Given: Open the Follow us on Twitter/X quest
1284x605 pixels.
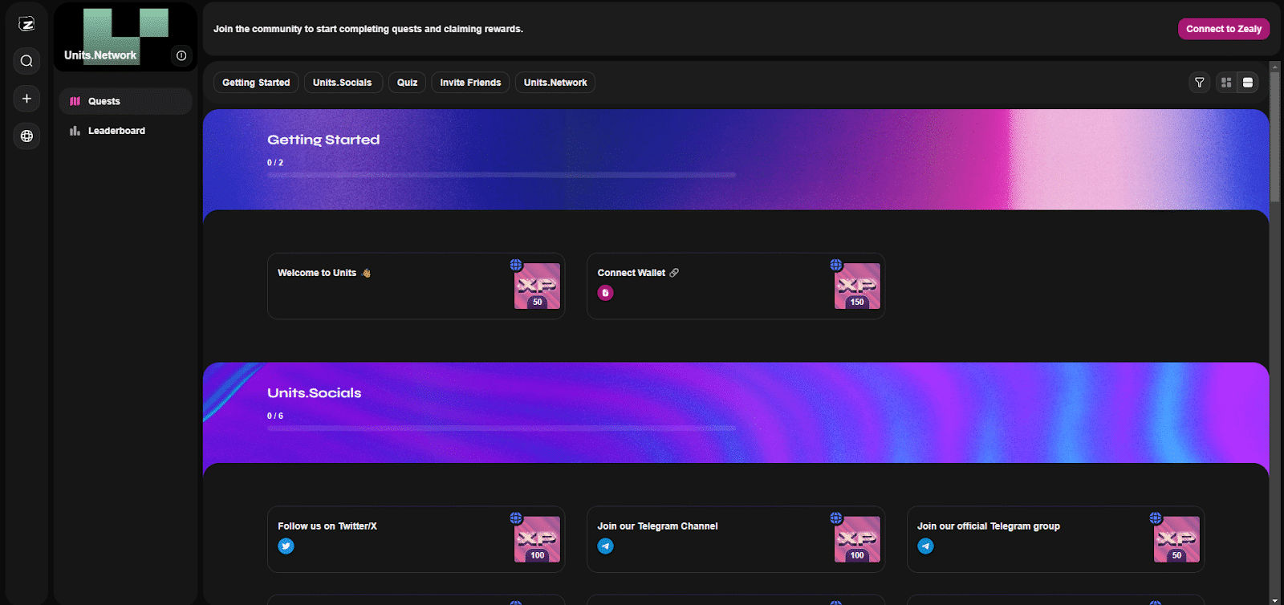Looking at the screenshot, I should click(x=416, y=539).
